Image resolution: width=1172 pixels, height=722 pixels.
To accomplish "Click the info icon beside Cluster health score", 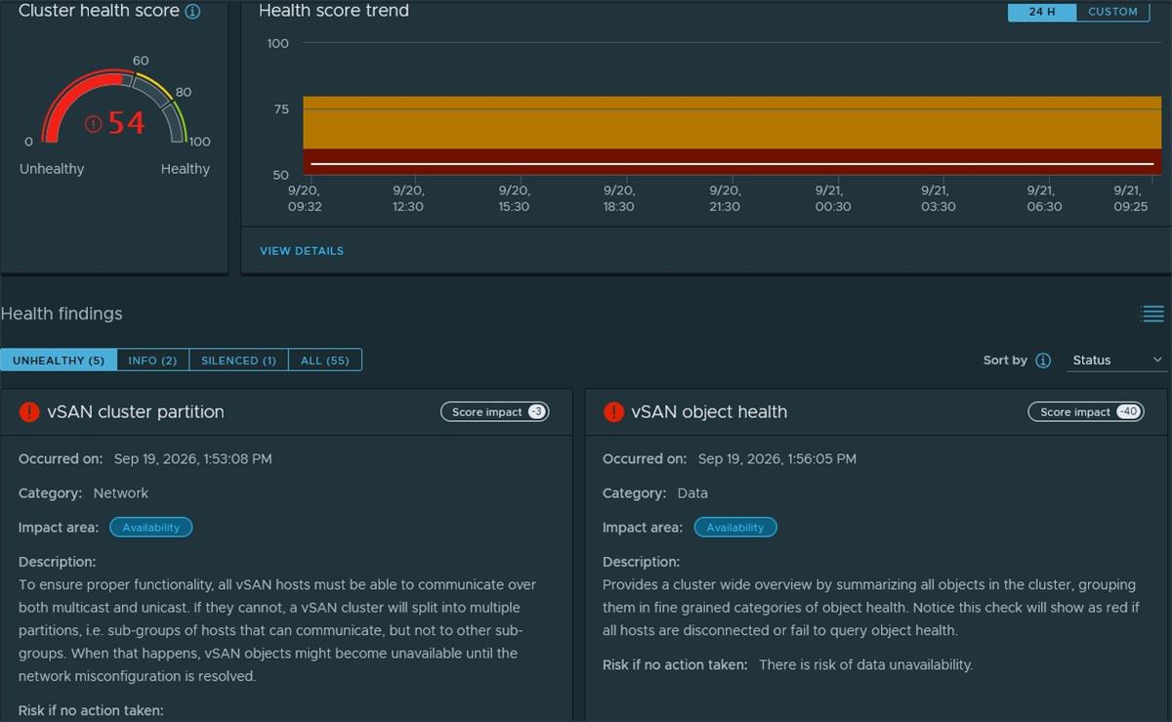I will point(192,12).
